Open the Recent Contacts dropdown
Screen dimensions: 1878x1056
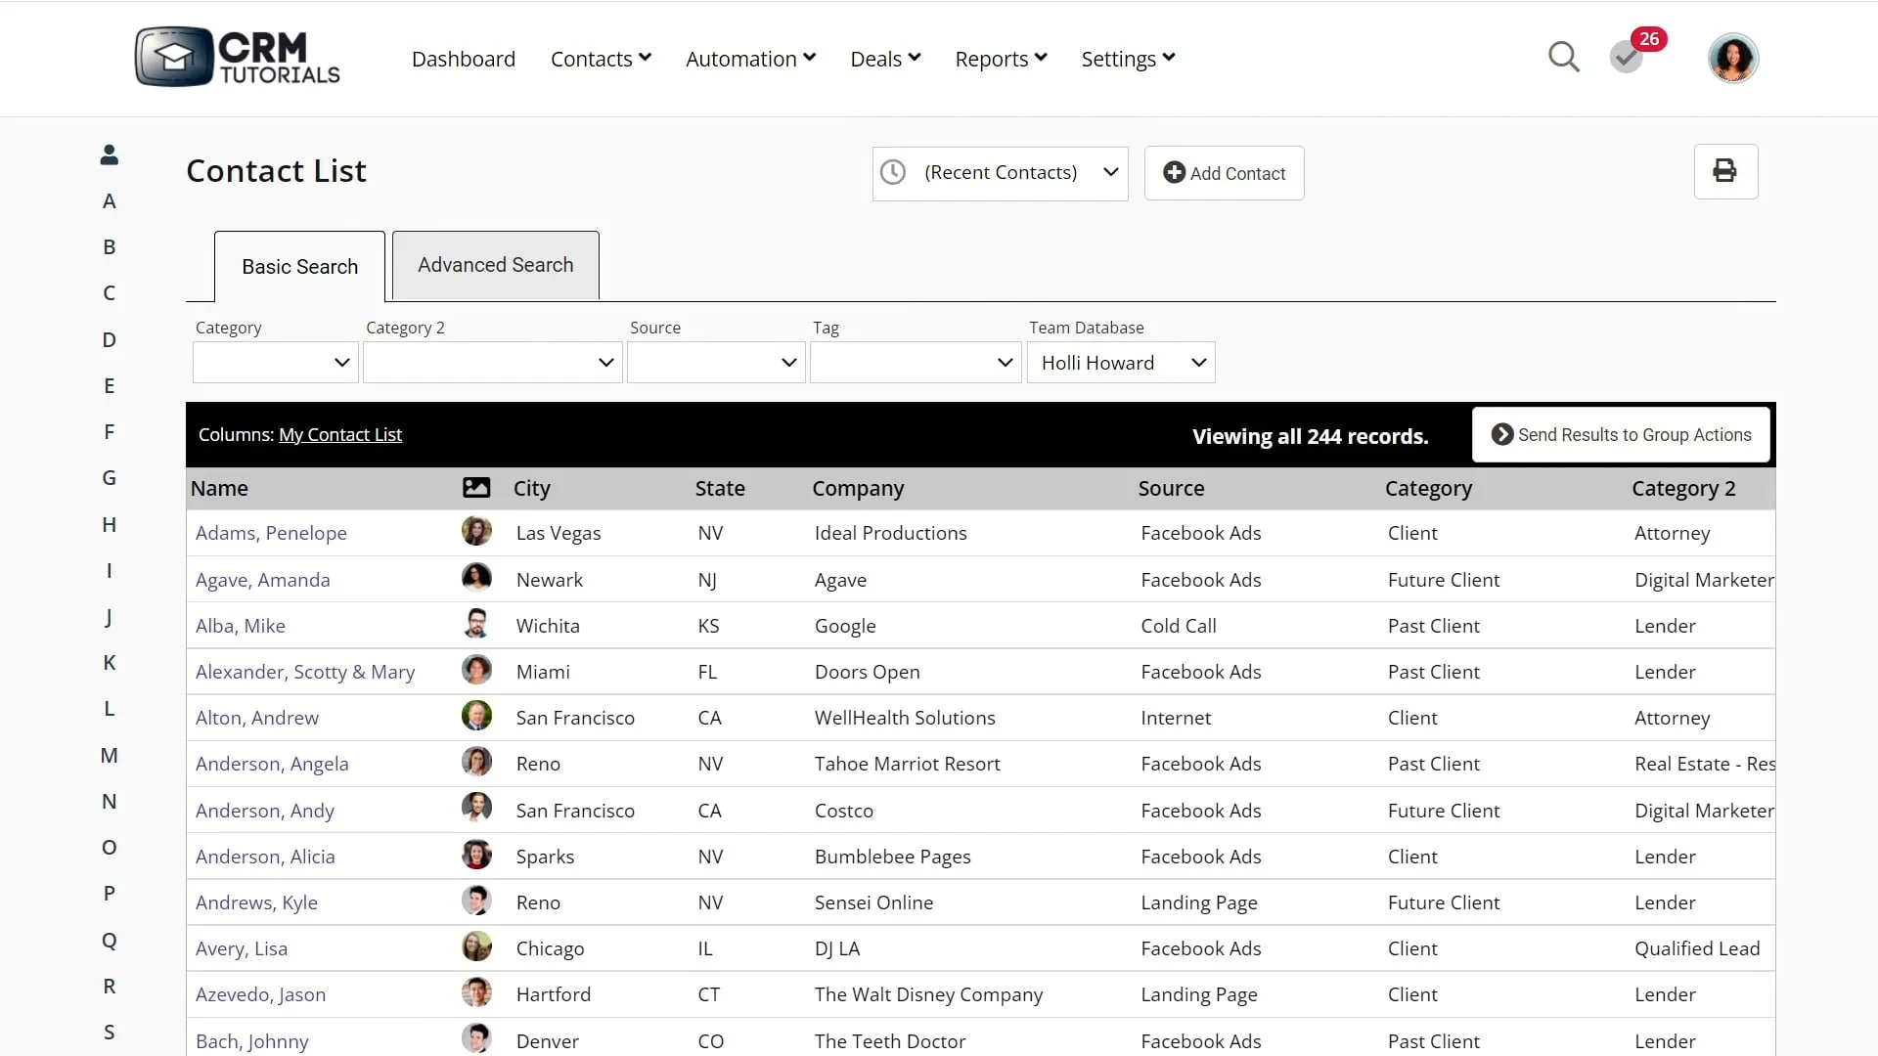1000,173
